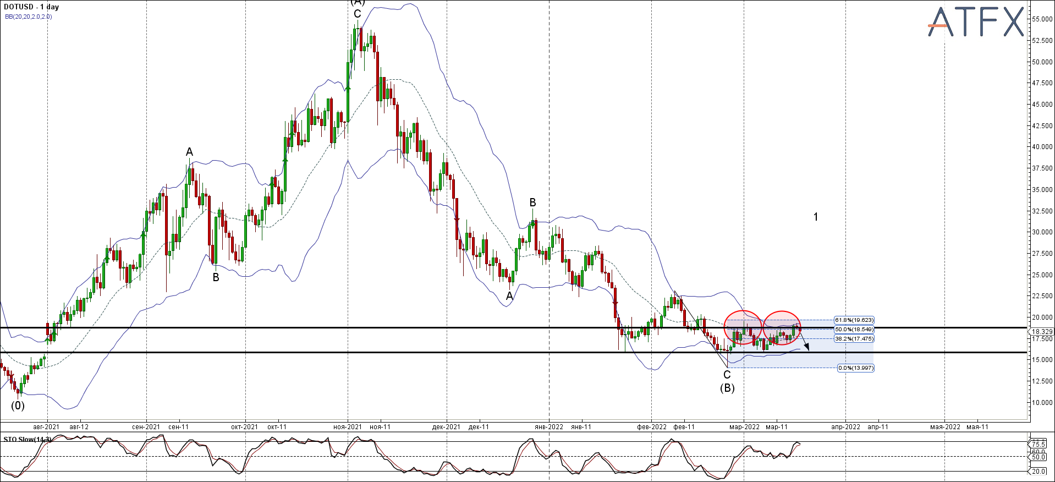Click the current price tag 18.329
Image resolution: width=1055 pixels, height=482 pixels.
click(1041, 331)
